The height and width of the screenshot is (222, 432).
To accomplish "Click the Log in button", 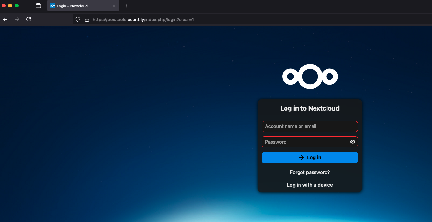I will pos(310,158).
